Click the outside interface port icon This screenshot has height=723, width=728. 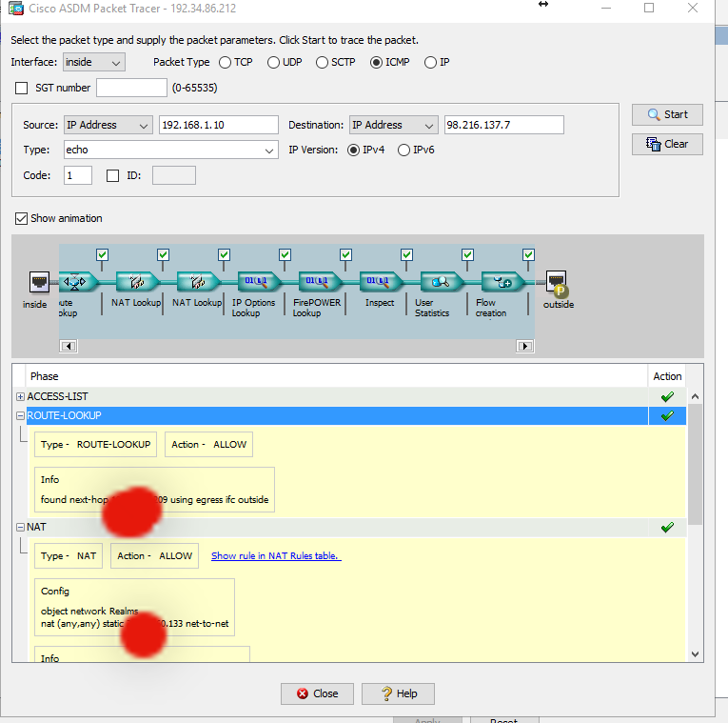(556, 283)
